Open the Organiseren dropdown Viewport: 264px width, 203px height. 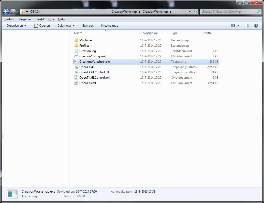[x=16, y=26]
